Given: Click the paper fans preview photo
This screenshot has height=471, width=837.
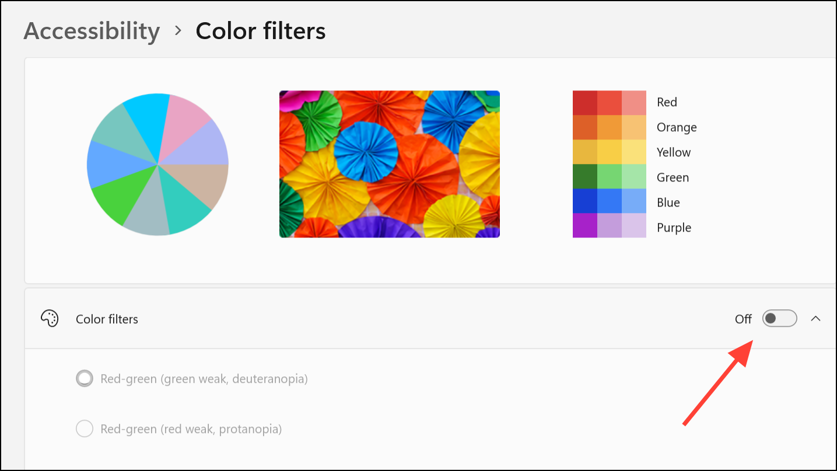Looking at the screenshot, I should 390,164.
